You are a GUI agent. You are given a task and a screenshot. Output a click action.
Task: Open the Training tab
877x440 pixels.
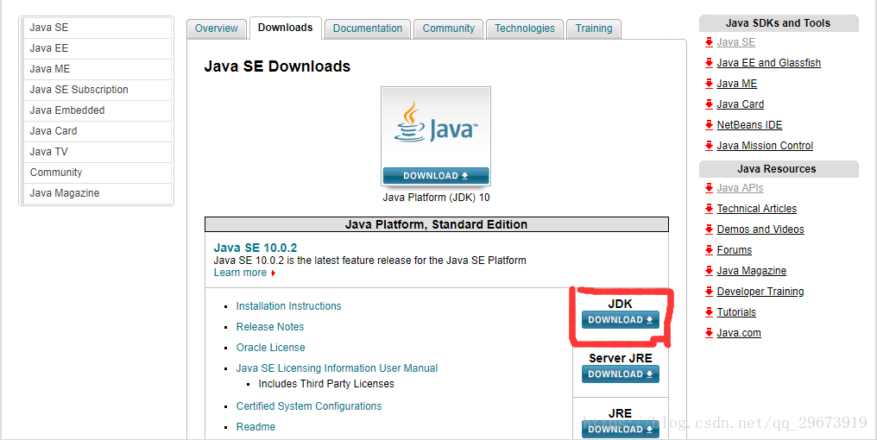point(594,28)
